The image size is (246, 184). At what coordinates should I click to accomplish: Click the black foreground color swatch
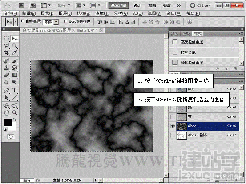coord(8,122)
